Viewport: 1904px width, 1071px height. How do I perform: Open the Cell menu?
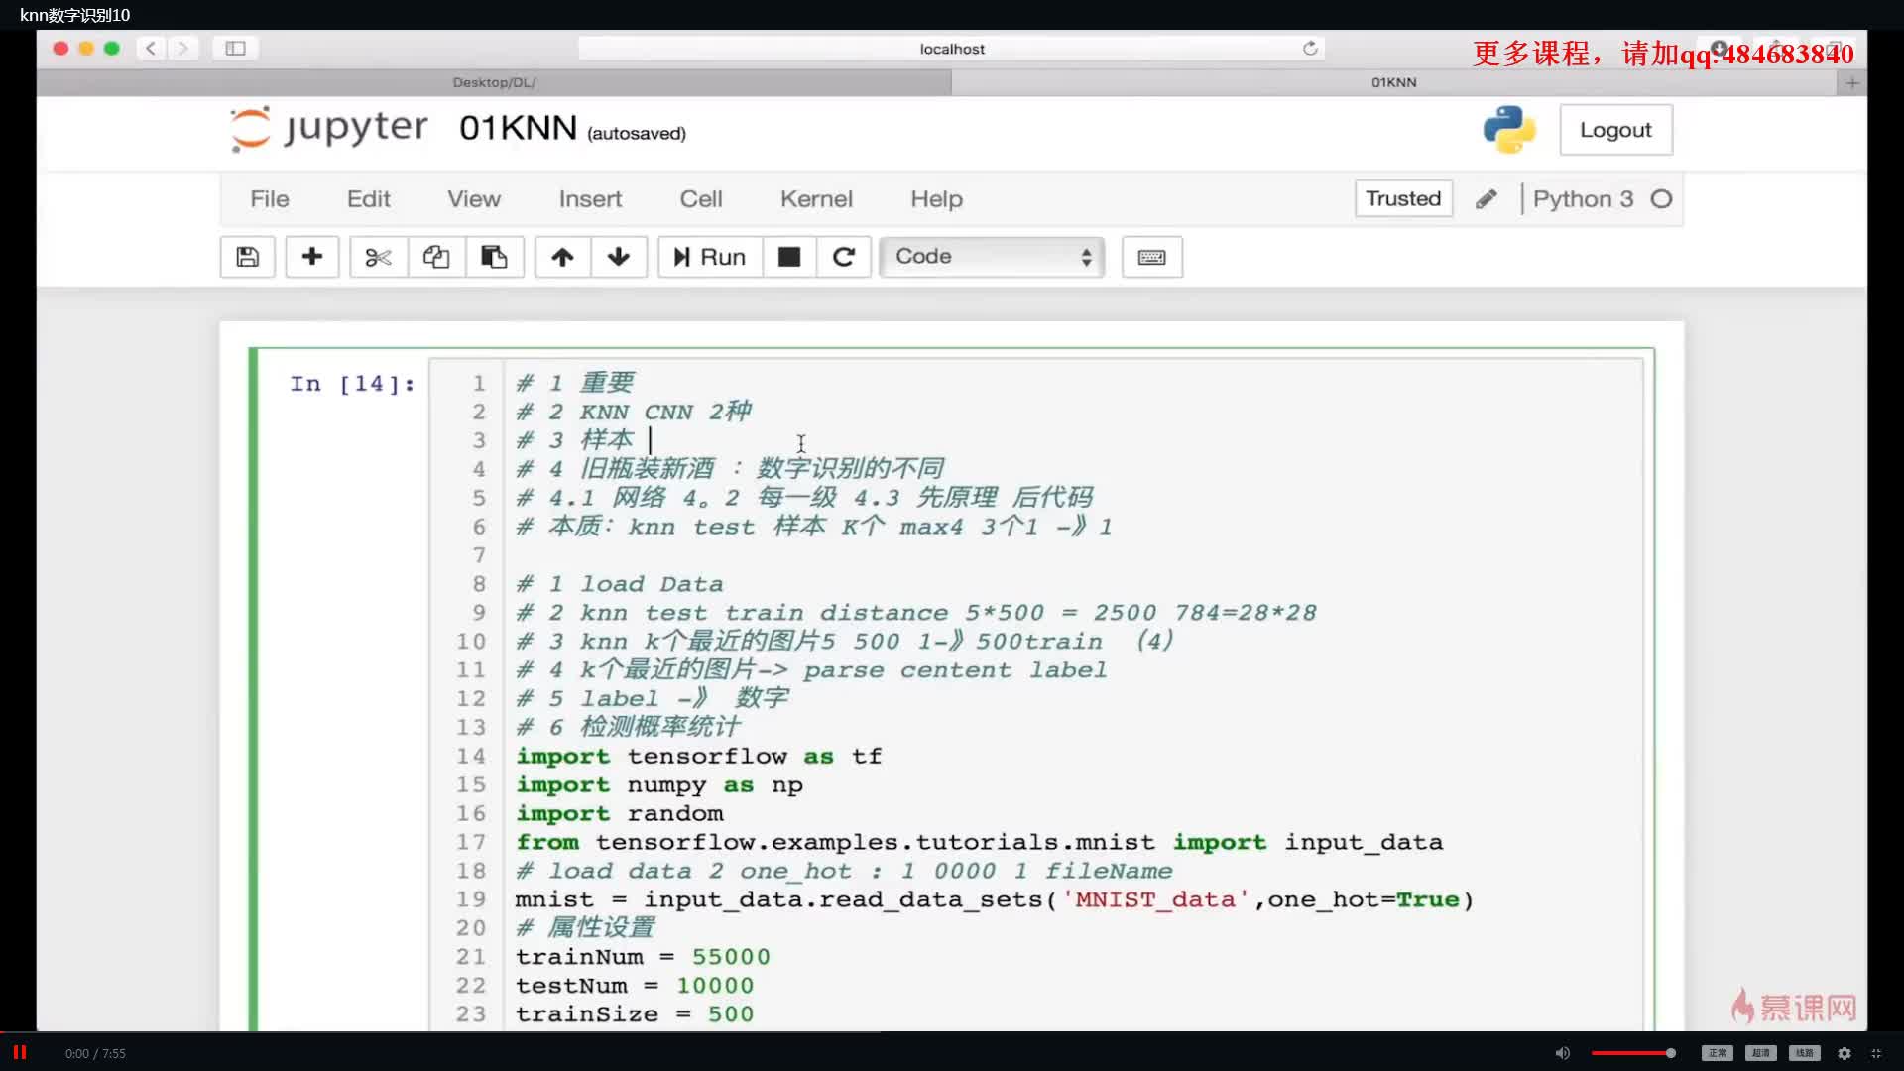click(x=701, y=197)
